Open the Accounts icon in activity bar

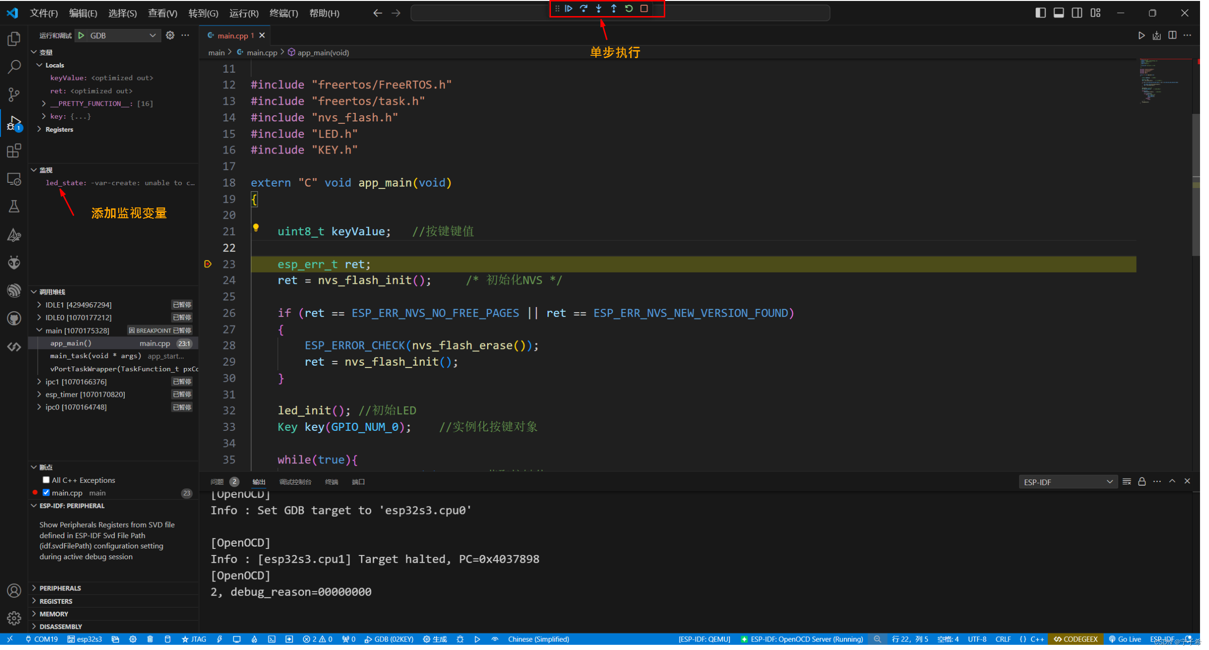click(x=14, y=591)
